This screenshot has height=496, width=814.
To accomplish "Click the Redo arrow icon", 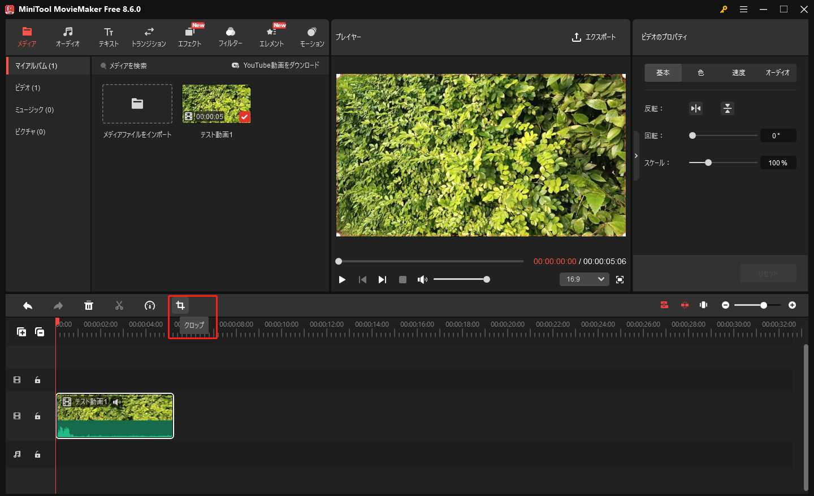I will point(58,305).
